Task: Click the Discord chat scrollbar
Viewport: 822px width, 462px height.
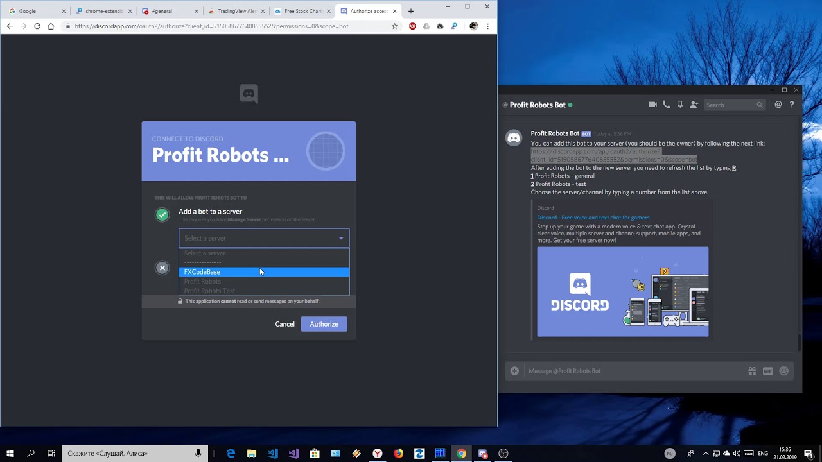Action: [800, 342]
